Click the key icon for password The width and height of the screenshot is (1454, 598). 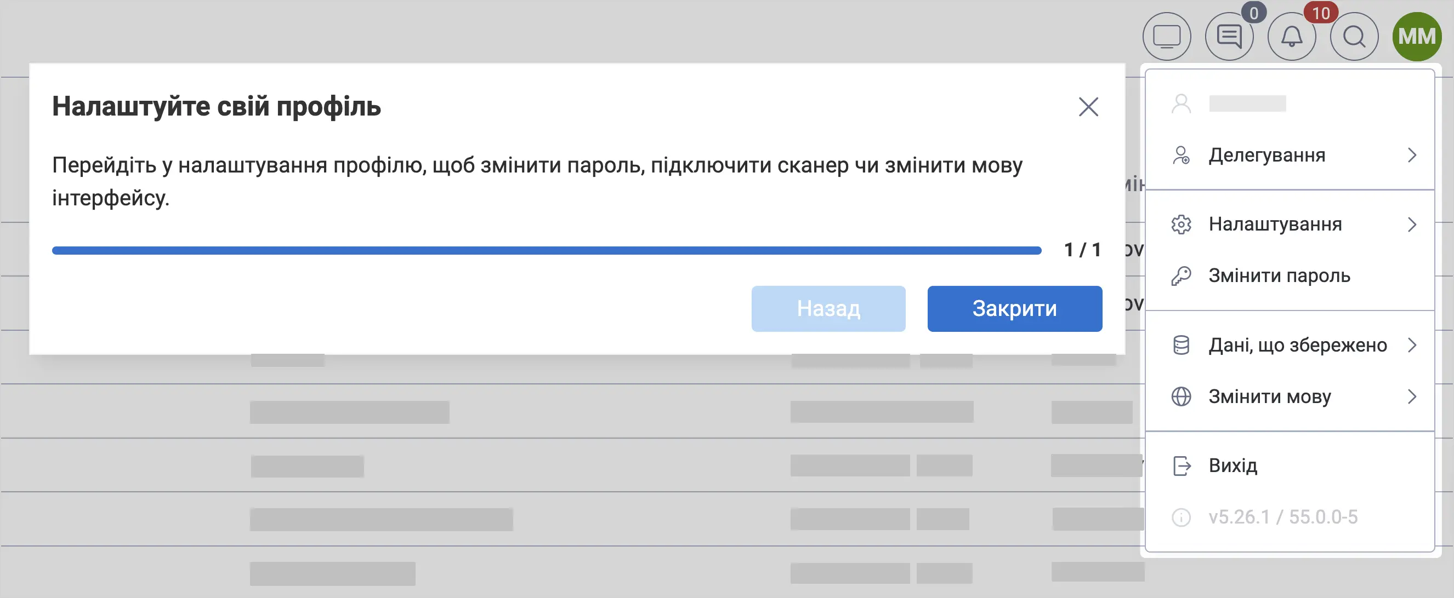[1181, 275]
